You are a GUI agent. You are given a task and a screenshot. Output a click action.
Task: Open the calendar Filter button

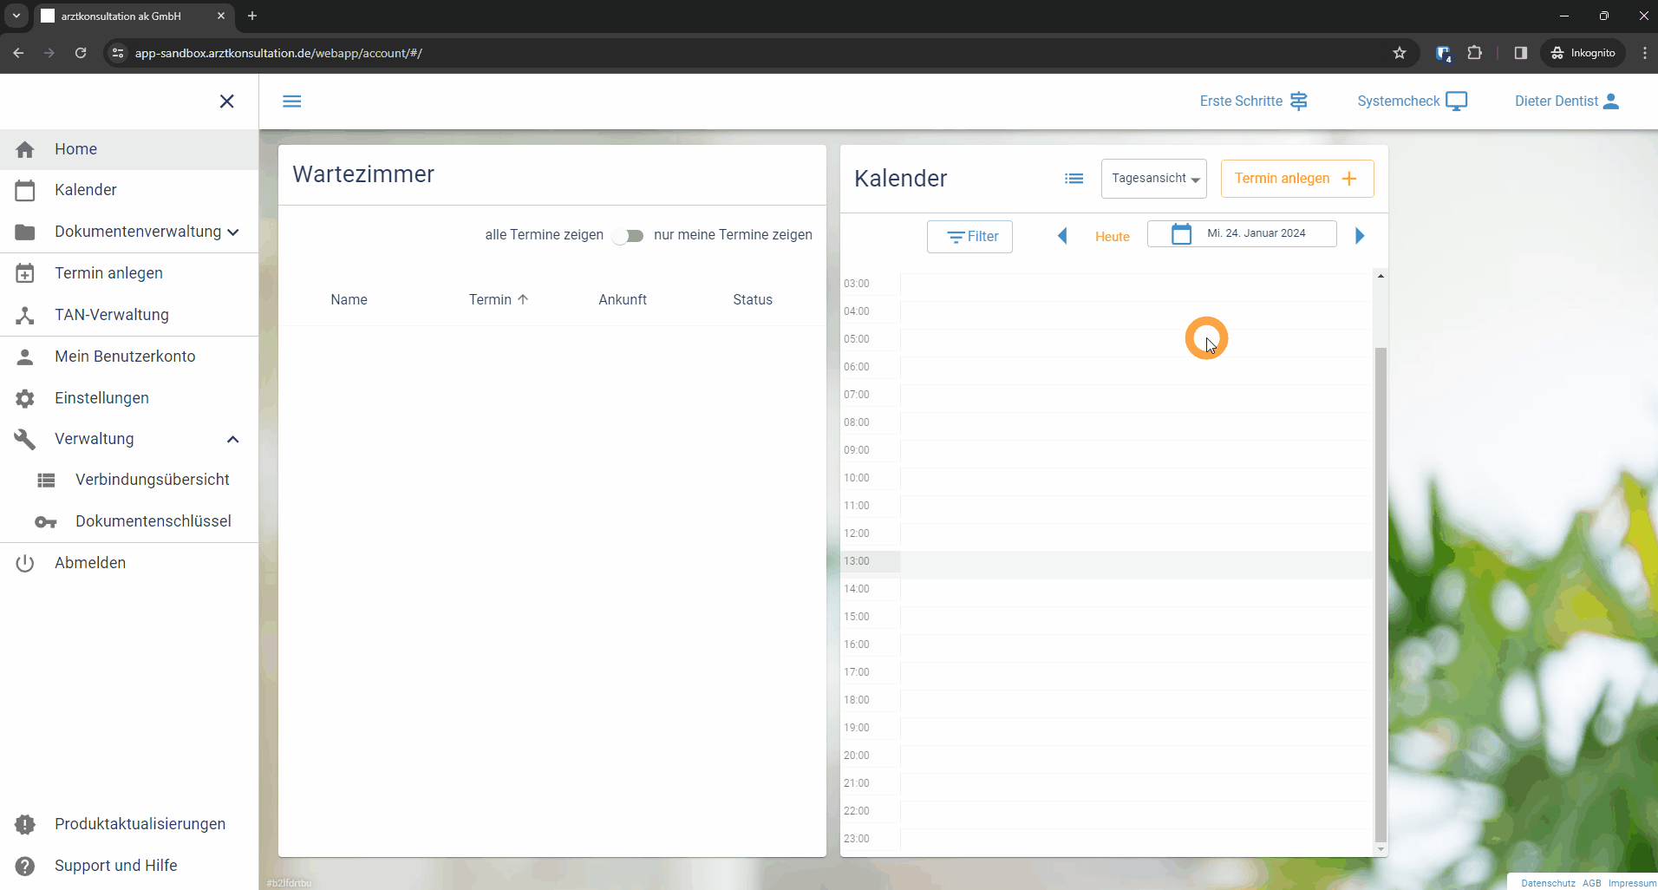tap(969, 237)
